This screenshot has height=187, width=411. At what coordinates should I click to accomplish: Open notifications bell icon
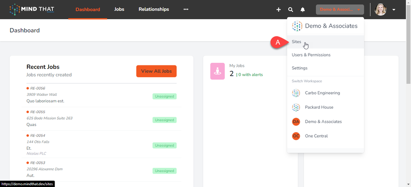tap(302, 9)
